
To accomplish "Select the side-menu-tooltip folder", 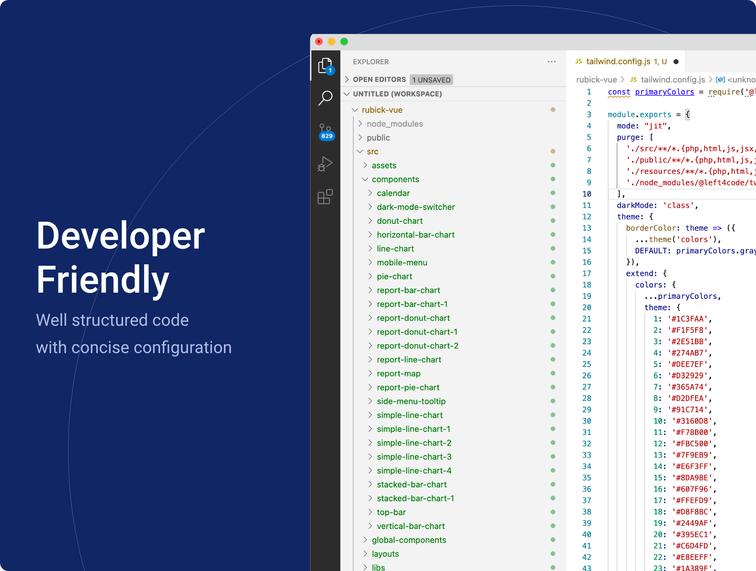I will (x=453, y=401).
